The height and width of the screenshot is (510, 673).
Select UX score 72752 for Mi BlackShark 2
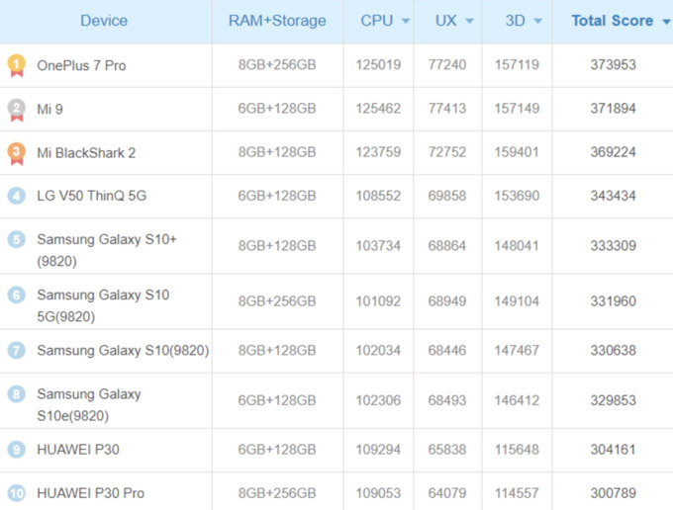click(446, 152)
